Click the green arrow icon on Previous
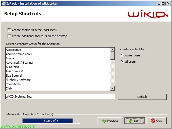Screen dimensions: 172x129 coord(104,121)
